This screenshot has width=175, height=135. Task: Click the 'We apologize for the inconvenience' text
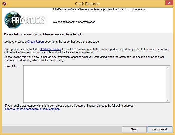pyautogui.click(x=74, y=22)
